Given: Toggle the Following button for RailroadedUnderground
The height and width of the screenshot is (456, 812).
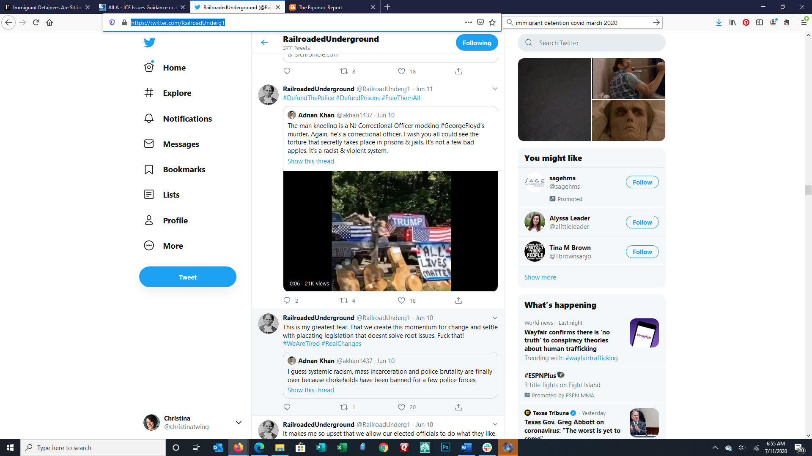Looking at the screenshot, I should [x=477, y=43].
